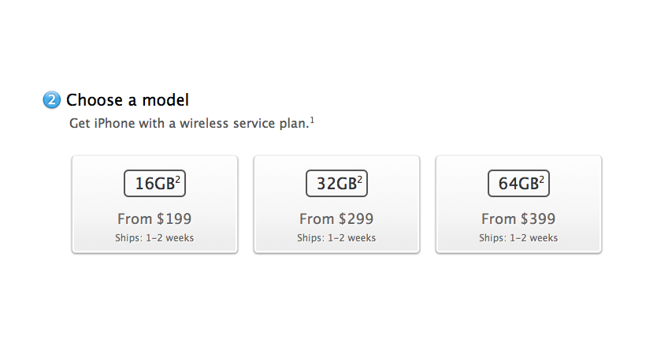This screenshot has height=347, width=646.
Task: Click Ships: 1–2 weeks under $399
Action: (518, 238)
